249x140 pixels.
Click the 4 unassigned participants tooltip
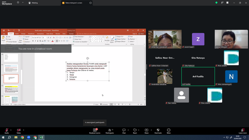pyautogui.click(x=95, y=122)
